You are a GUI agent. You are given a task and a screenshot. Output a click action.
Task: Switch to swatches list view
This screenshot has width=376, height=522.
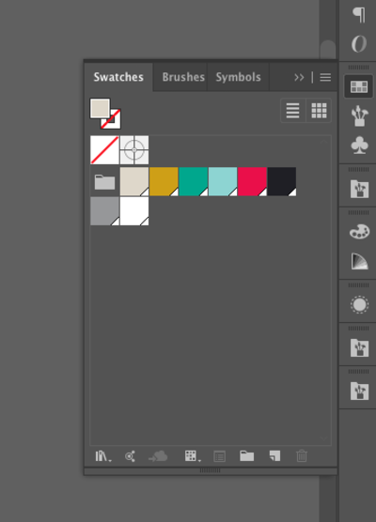pyautogui.click(x=292, y=111)
